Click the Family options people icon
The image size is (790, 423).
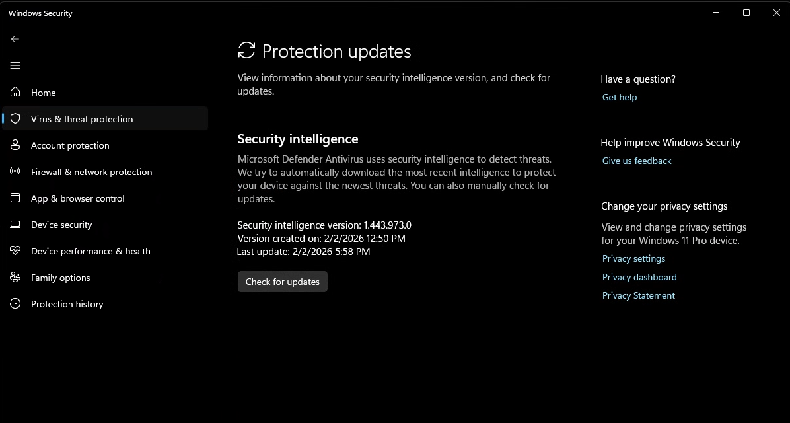(15, 278)
